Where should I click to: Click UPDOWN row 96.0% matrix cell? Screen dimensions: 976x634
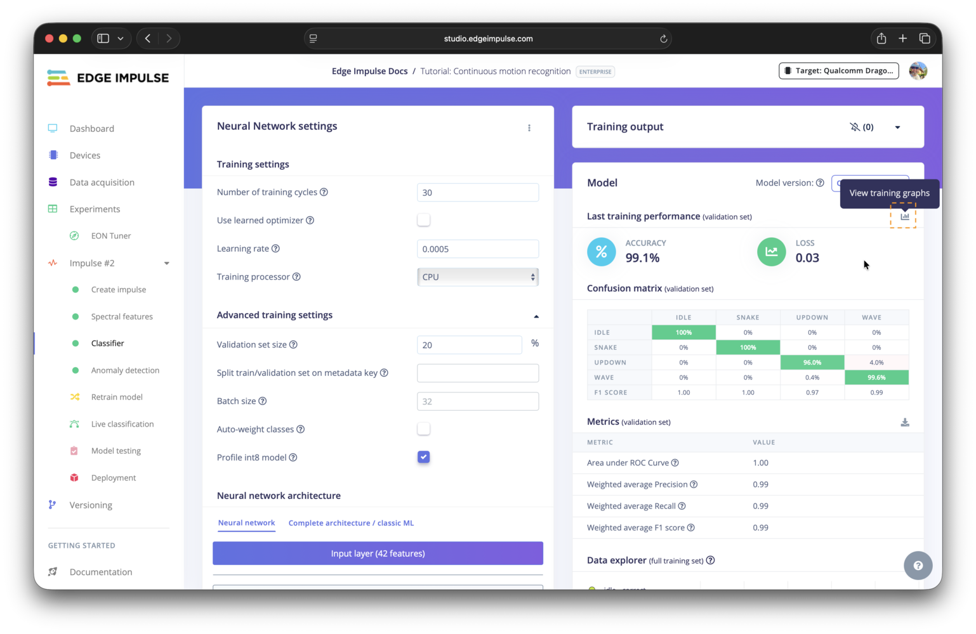(812, 363)
